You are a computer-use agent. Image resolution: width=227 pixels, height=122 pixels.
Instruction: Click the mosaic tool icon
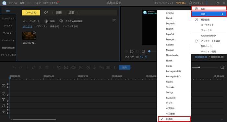tap(73, 67)
